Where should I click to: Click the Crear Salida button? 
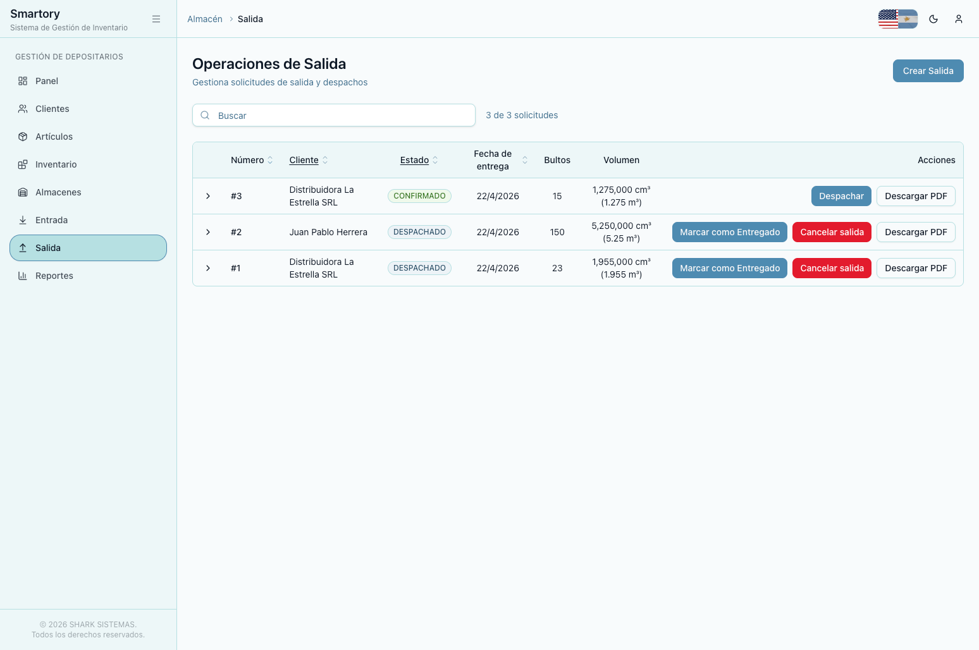[x=928, y=71]
